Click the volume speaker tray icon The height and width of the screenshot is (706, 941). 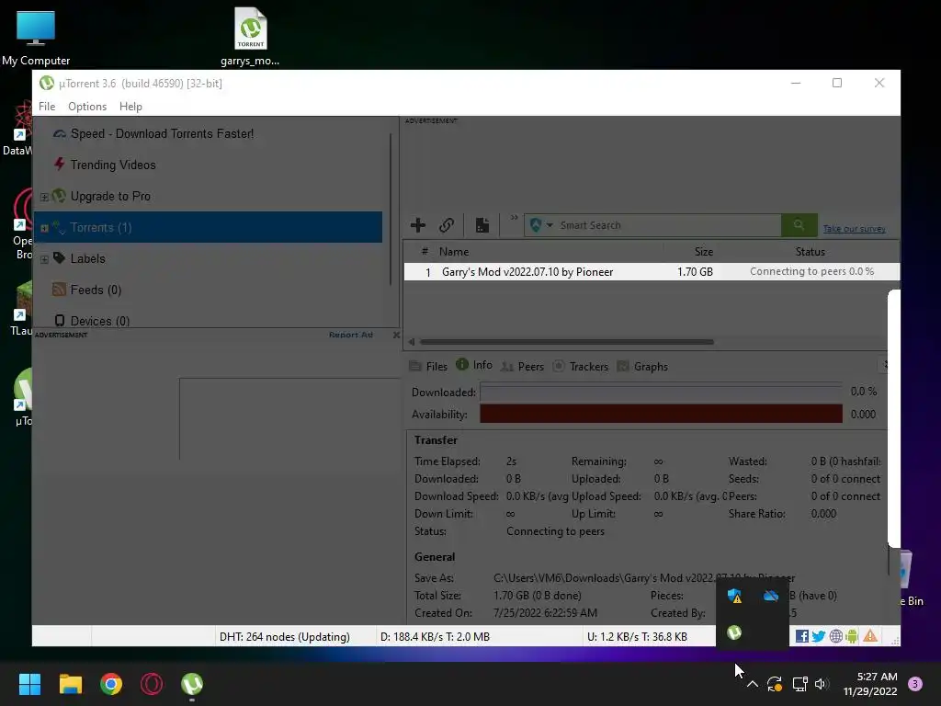coord(822,684)
